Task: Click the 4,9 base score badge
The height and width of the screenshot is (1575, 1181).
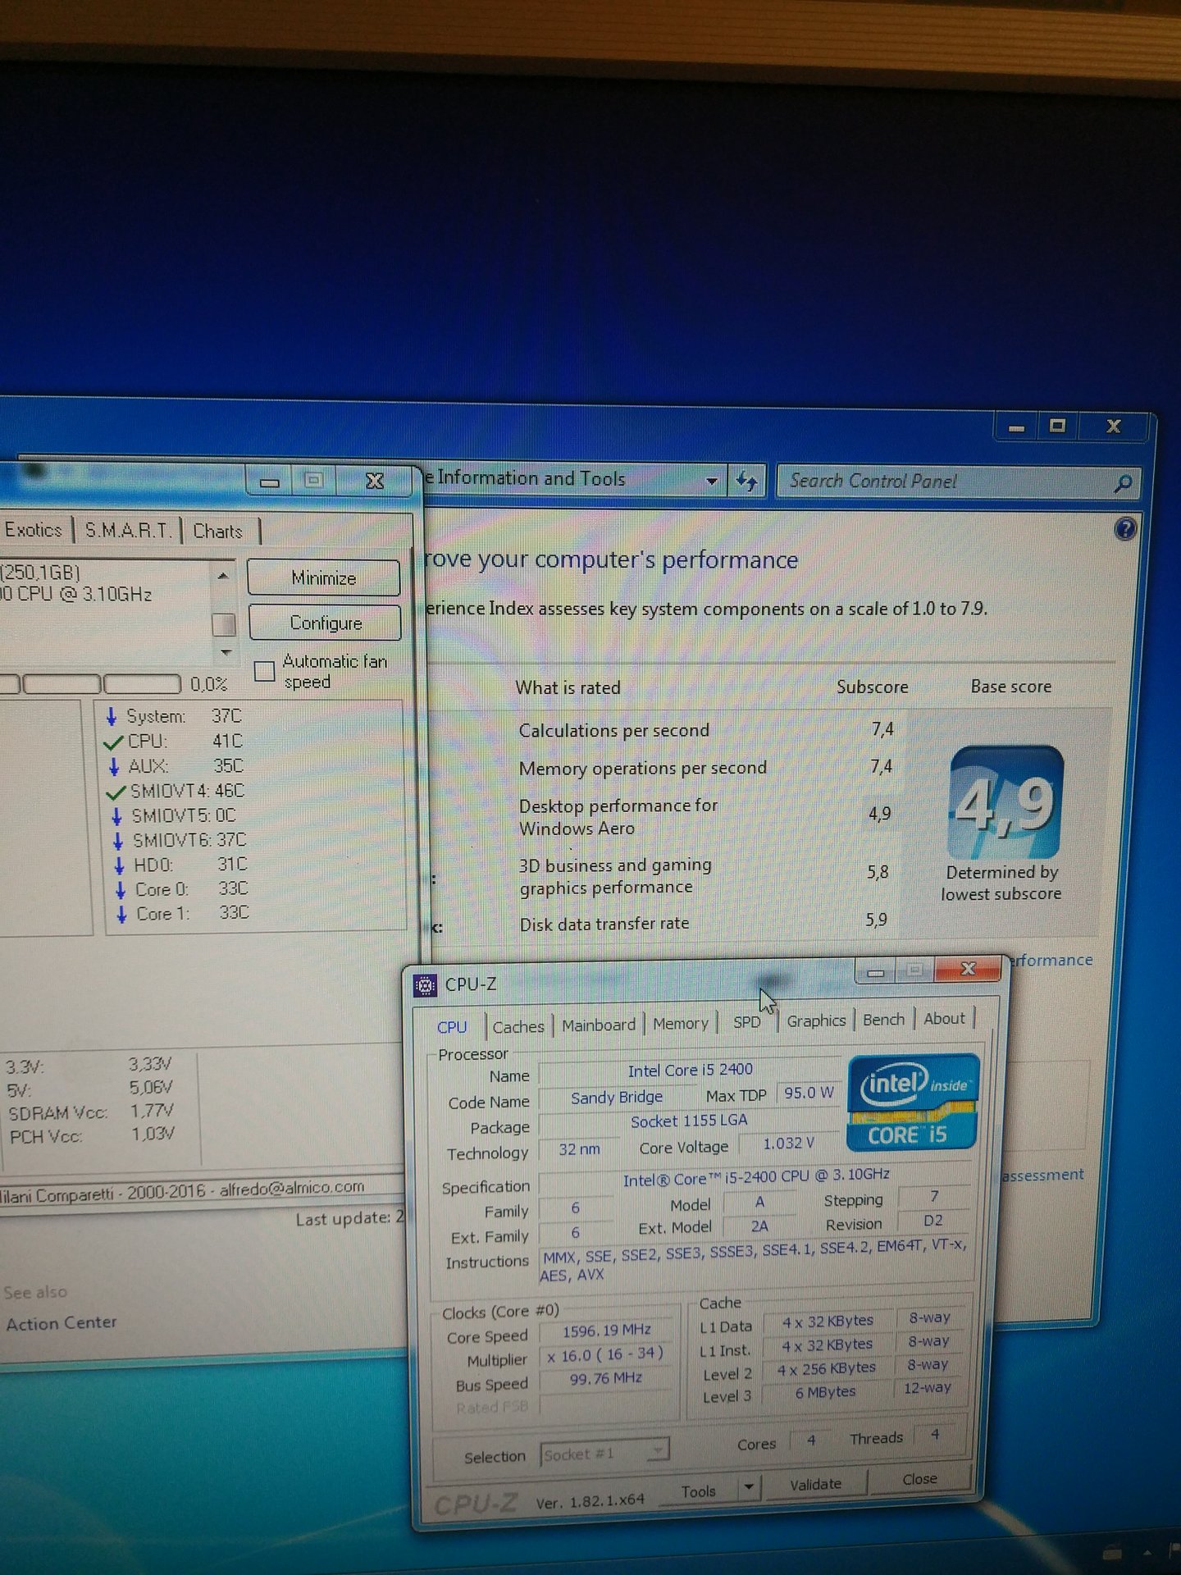Action: 1005,802
